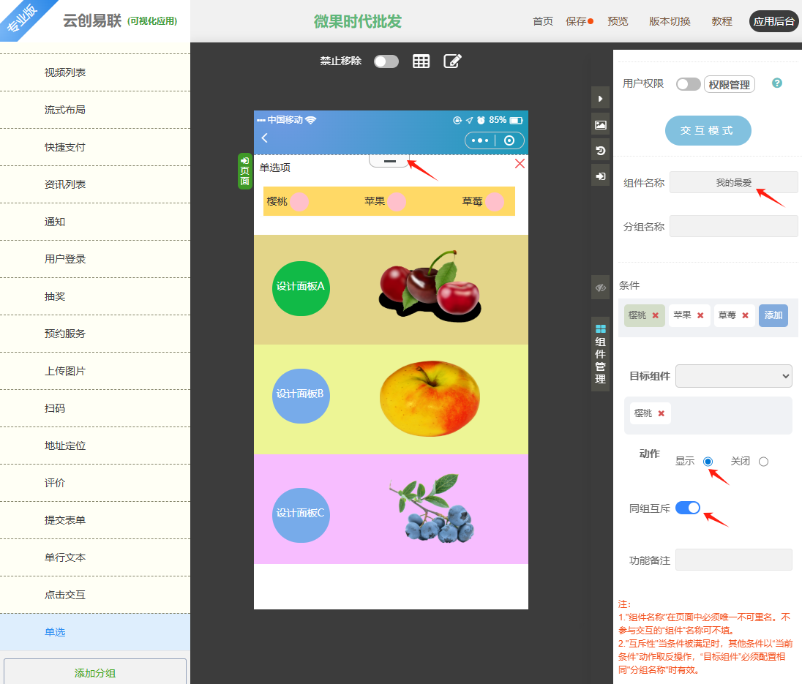Click the 添加 condition button

[x=773, y=315]
